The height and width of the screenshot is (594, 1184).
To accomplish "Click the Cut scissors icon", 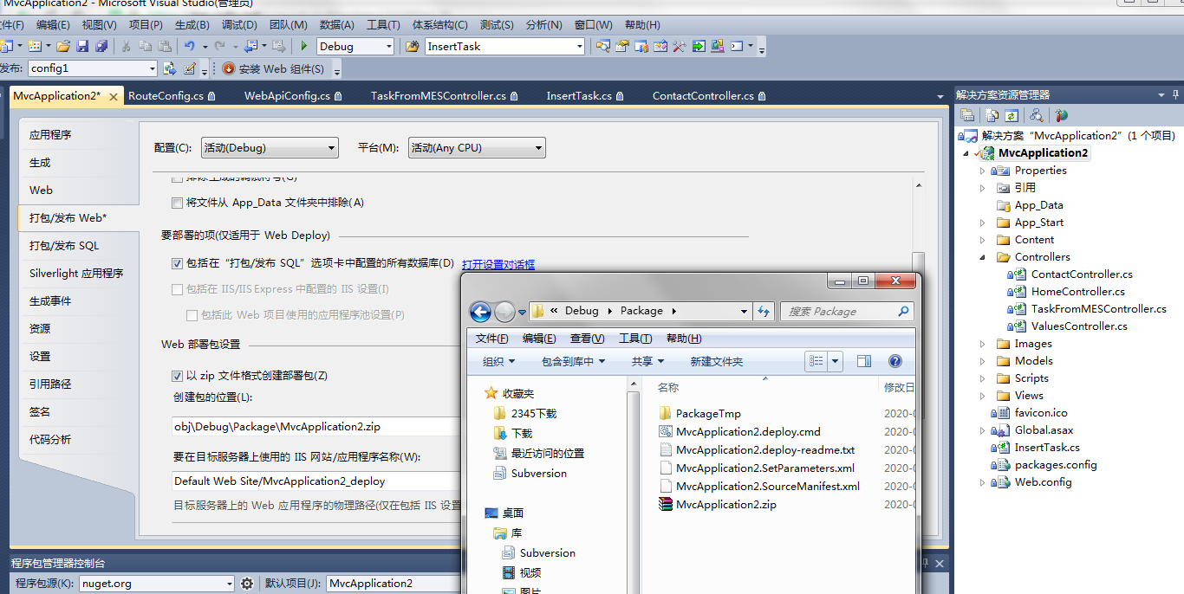I will pos(126,46).
